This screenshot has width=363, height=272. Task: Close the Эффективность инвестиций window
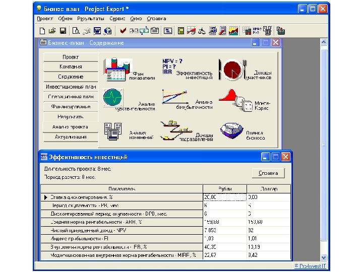pos(285,157)
